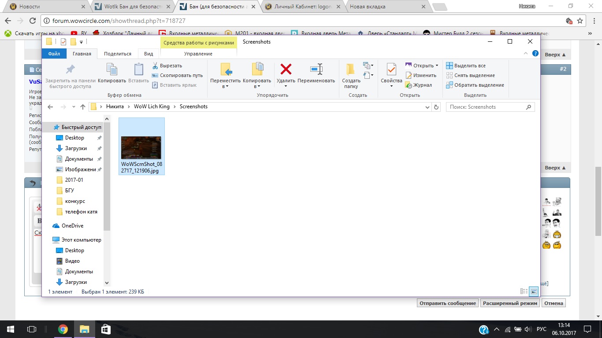Open the address bar history dropdown
The height and width of the screenshot is (338, 602).
coord(427,107)
